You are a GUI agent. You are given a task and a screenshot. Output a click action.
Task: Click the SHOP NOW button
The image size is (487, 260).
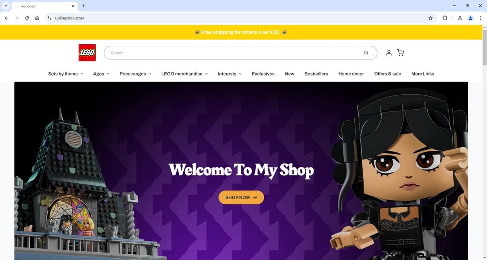tap(241, 197)
